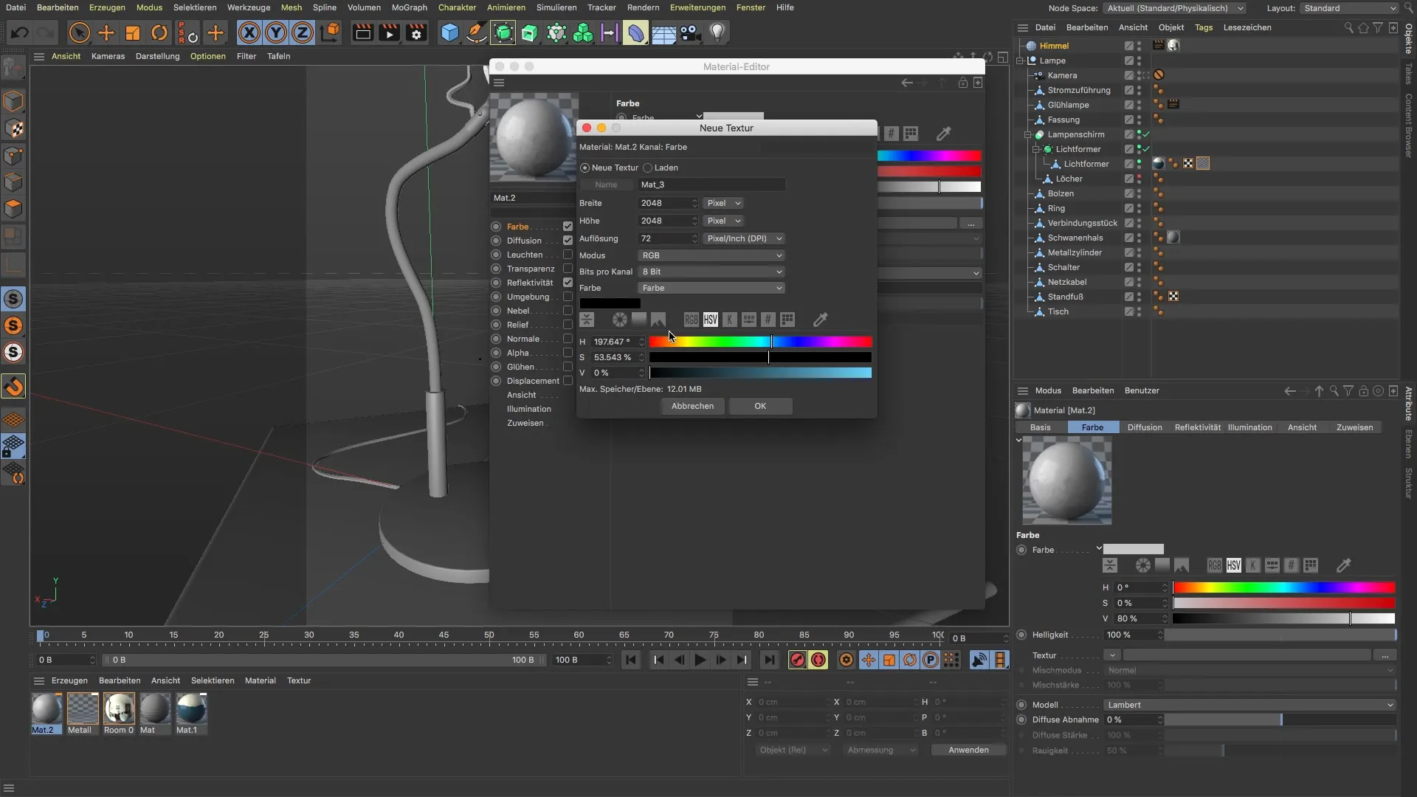This screenshot has width=1417, height=797.
Task: Add a camera object from toolbar
Action: [690, 32]
